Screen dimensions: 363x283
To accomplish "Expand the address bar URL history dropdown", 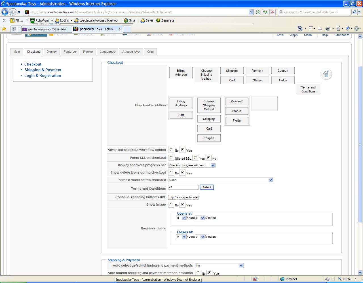I will (x=251, y=12).
